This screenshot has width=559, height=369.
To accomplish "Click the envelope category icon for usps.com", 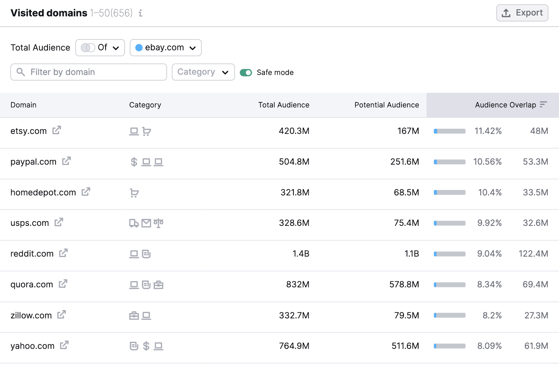I will click(146, 223).
